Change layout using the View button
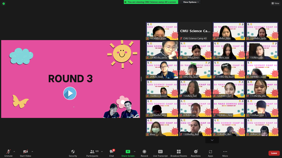Viewport: 282px width, 158px height. [276, 3]
